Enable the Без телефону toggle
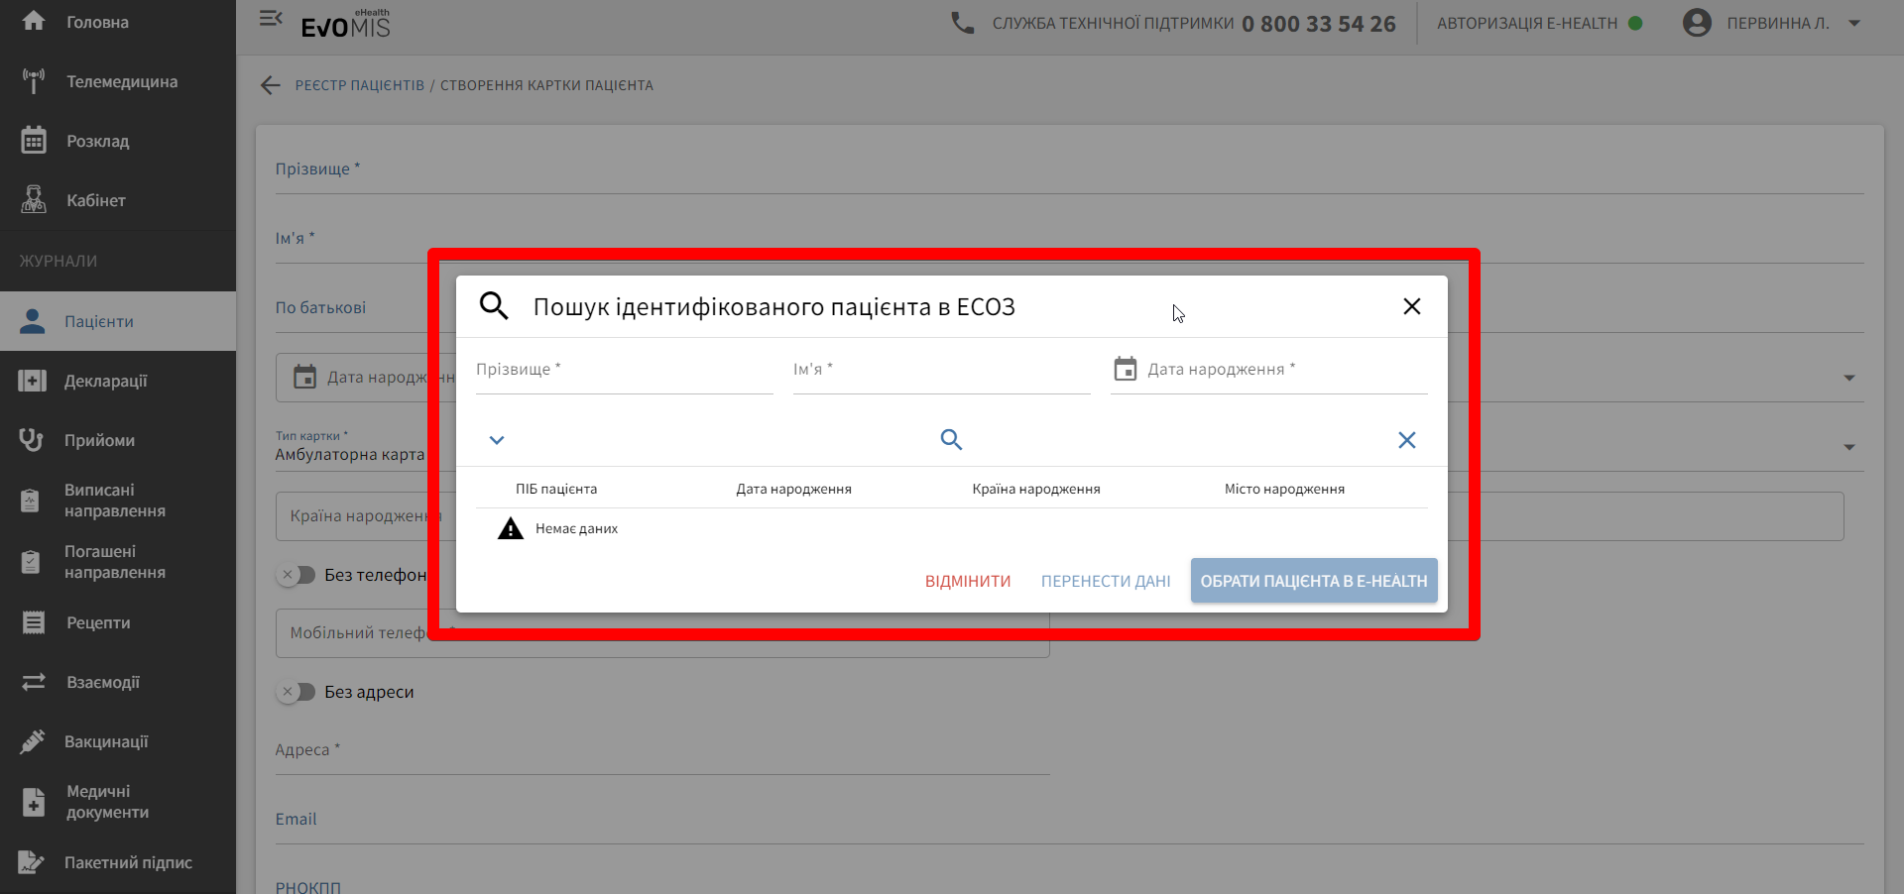The width and height of the screenshot is (1904, 894). pyautogui.click(x=295, y=575)
